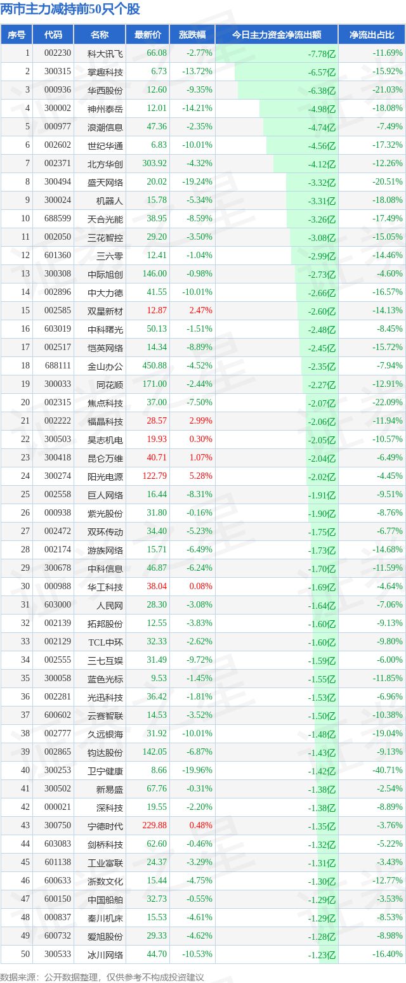Click the 数据来源 disclaimer note
The width and height of the screenshot is (406, 983).
(102, 976)
